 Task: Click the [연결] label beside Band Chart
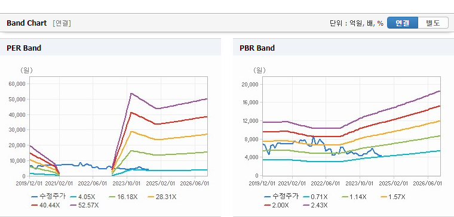62,23
